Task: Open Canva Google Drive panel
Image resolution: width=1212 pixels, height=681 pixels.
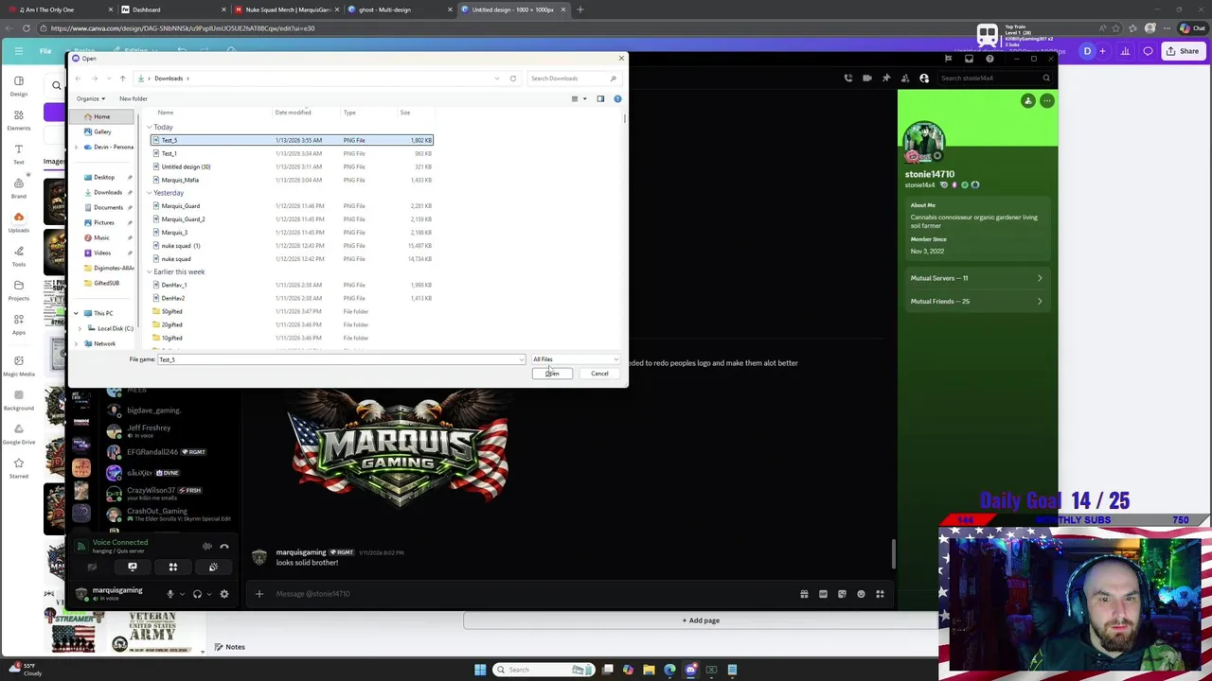Action: pyautogui.click(x=18, y=434)
